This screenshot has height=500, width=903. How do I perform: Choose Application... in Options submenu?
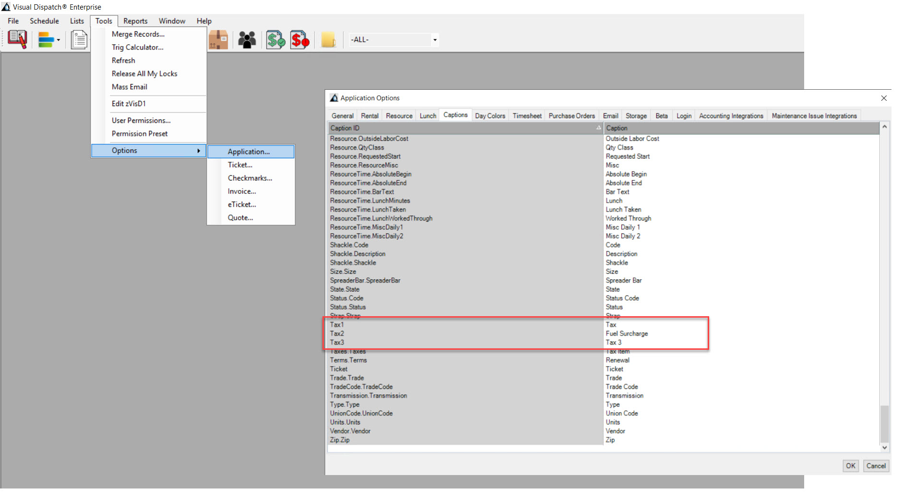click(x=251, y=152)
